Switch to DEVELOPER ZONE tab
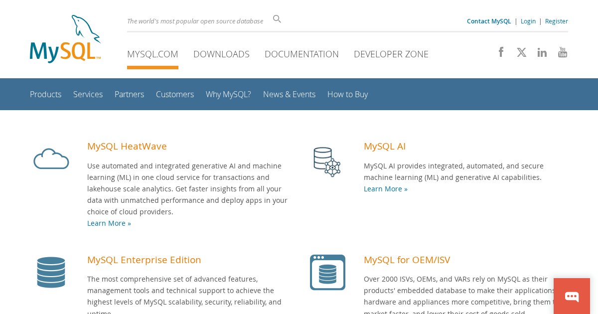 coord(391,54)
